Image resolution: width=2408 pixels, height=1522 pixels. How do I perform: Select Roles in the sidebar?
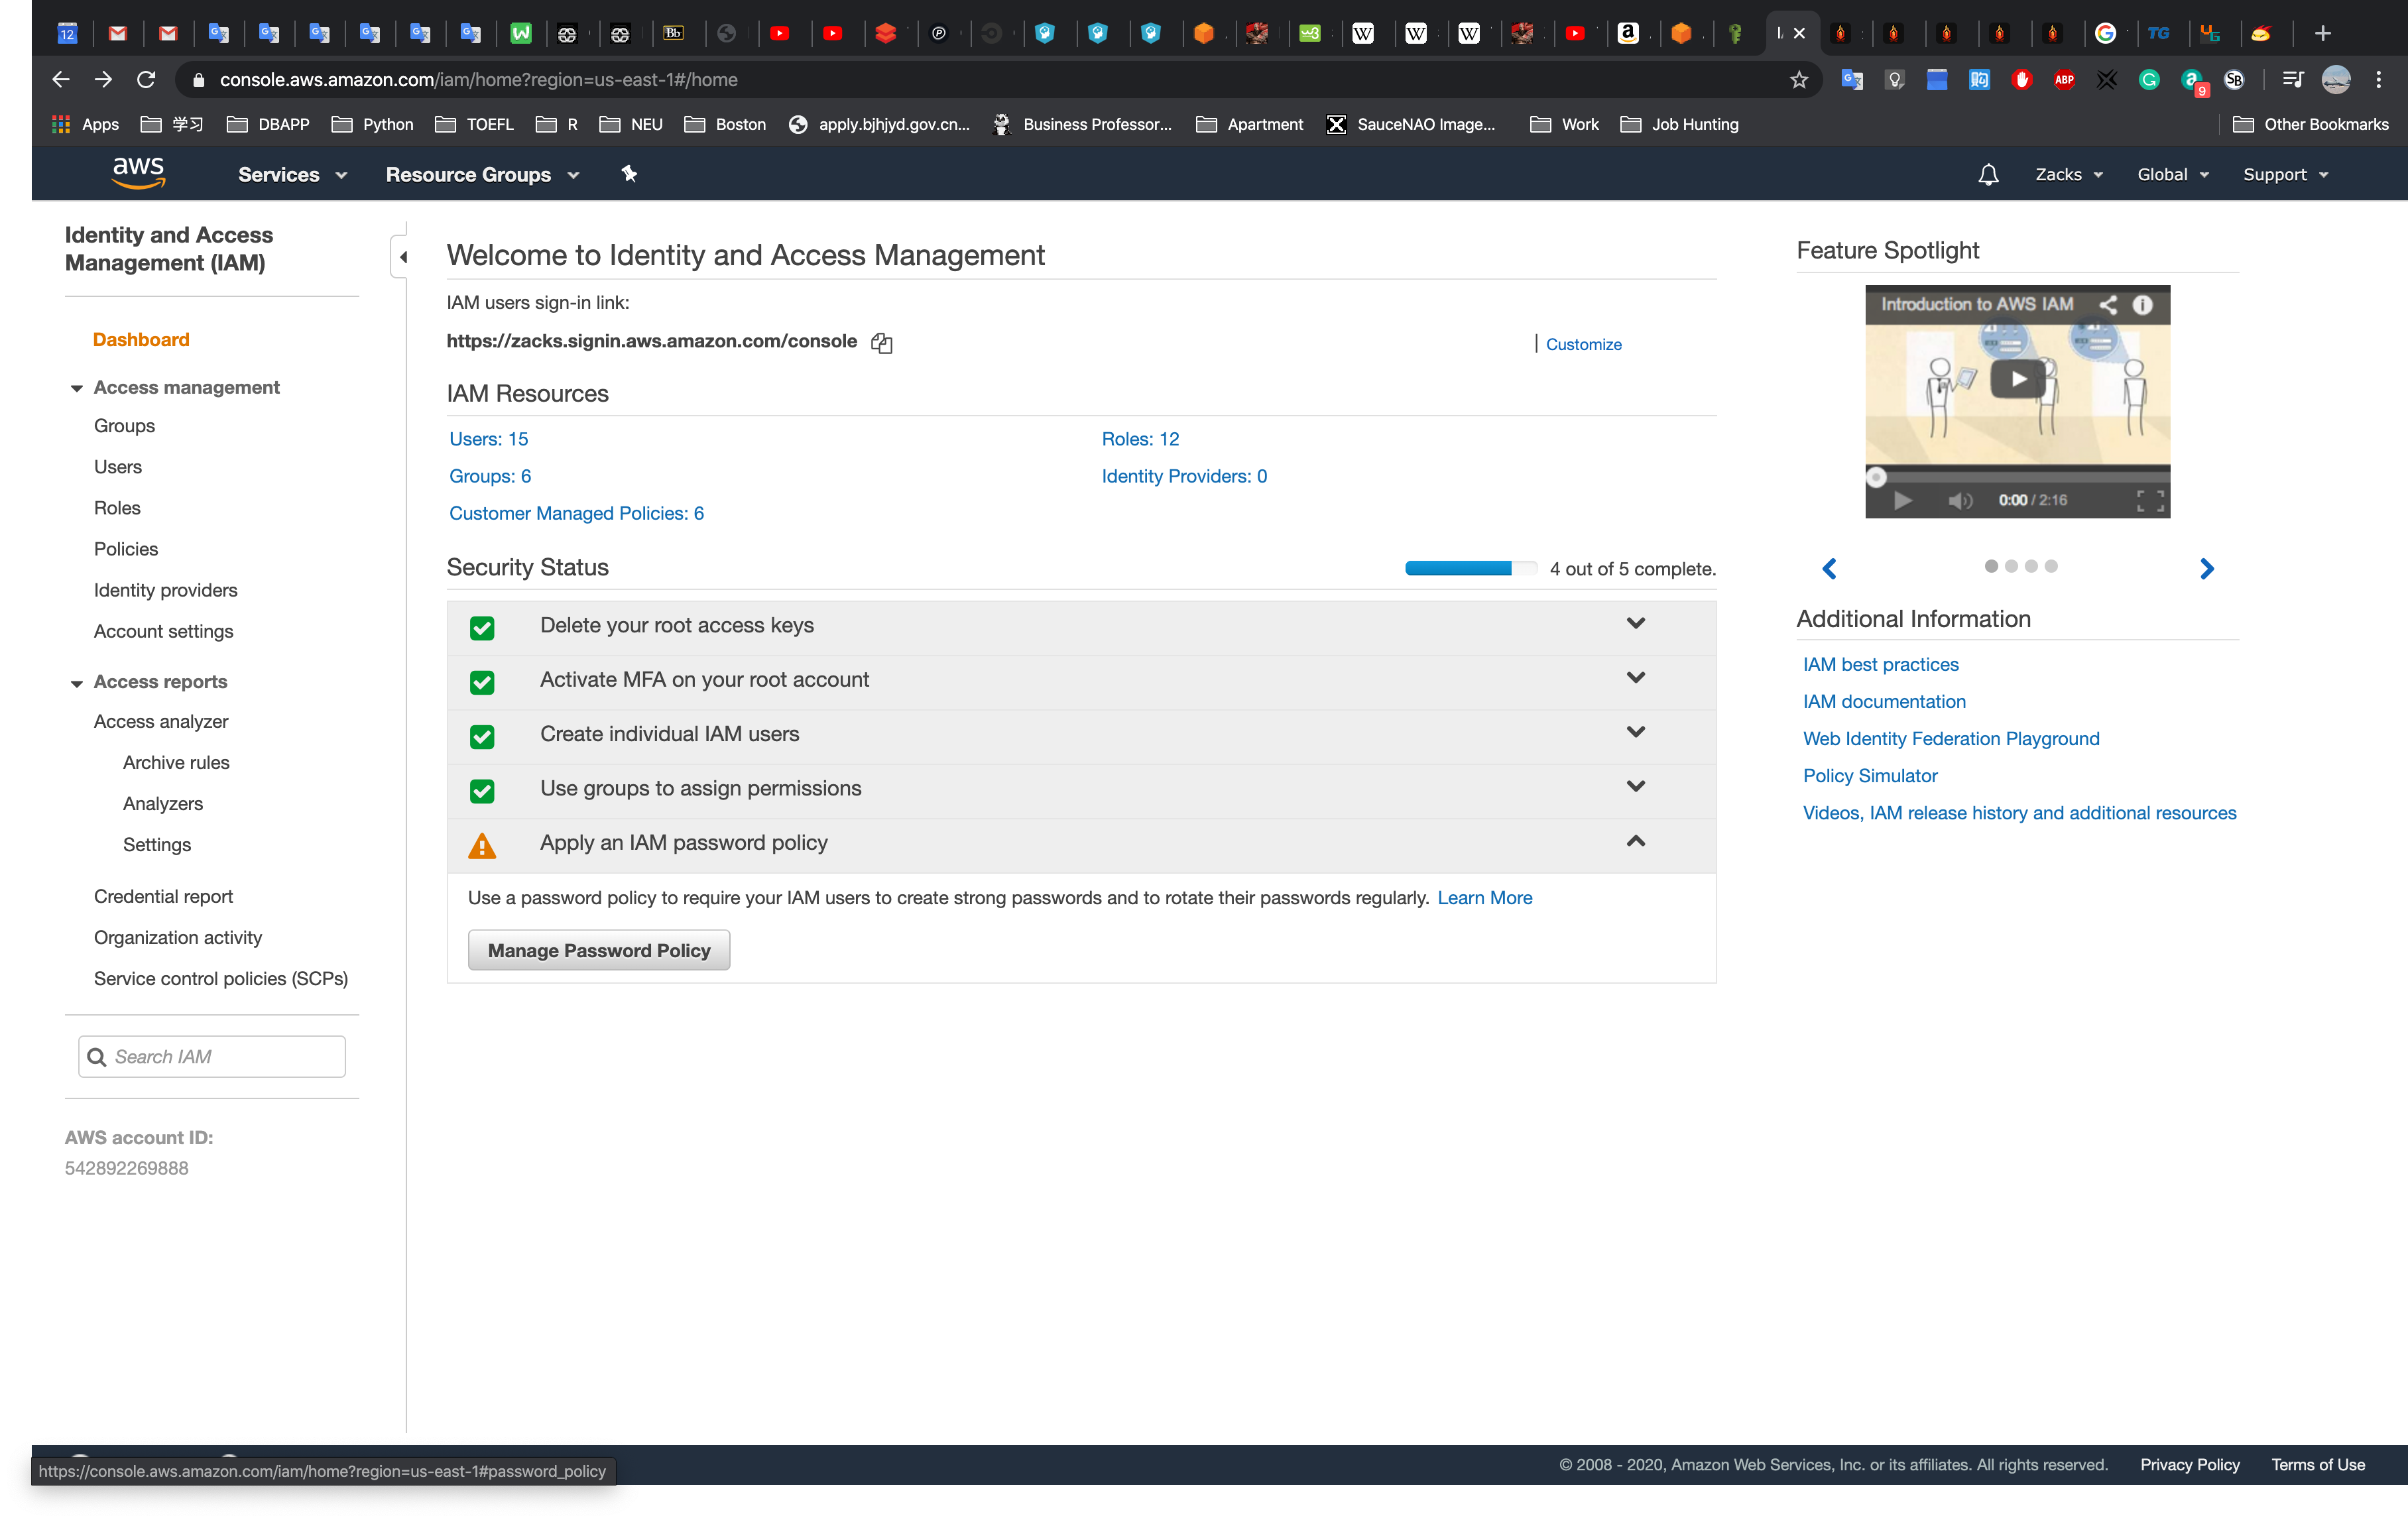click(117, 508)
